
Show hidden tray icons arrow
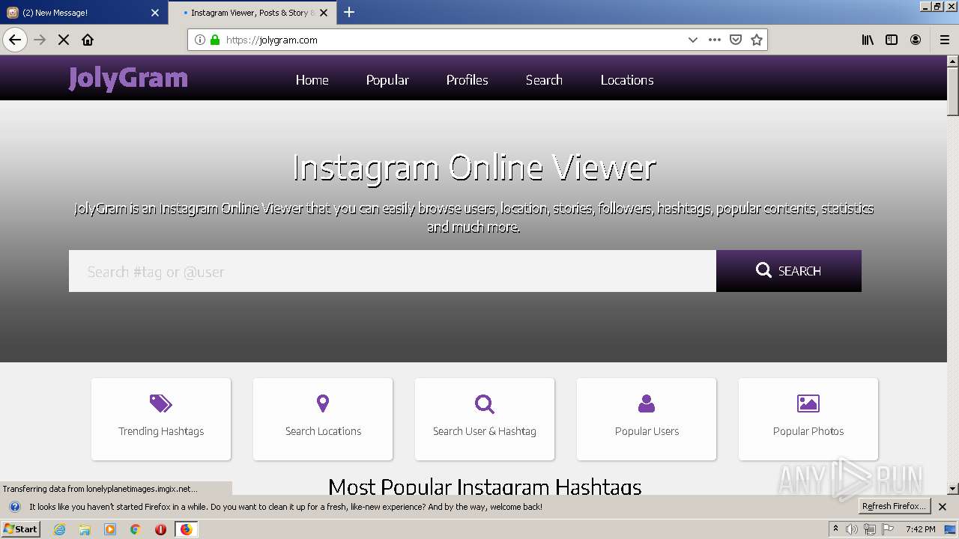point(836,529)
